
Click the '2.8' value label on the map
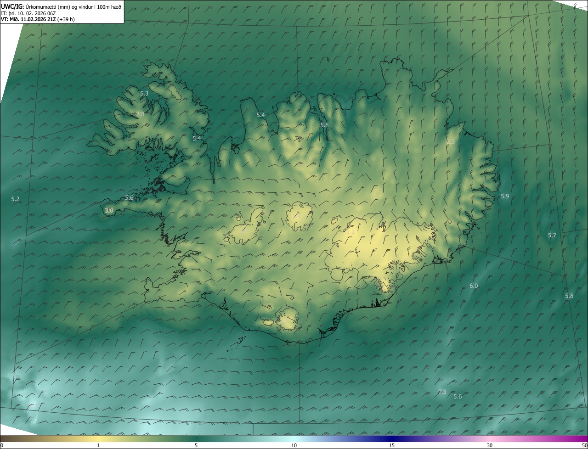click(140, 114)
